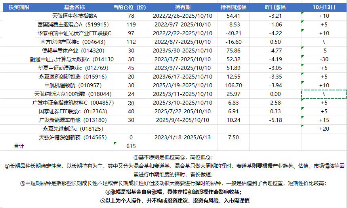The height and width of the screenshot is (208, 347).
Task: Select cell 天弘恒生科技指数A
Action: 74,16
